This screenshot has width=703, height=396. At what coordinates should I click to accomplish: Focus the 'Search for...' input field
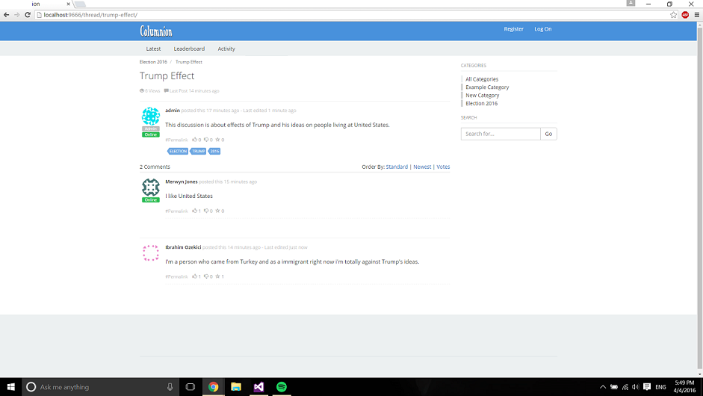tap(500, 134)
